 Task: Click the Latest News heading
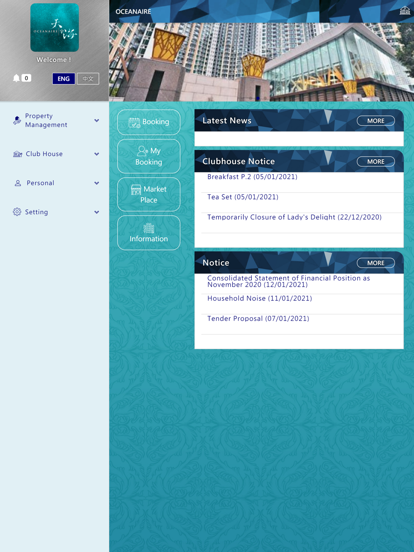pos(227,120)
